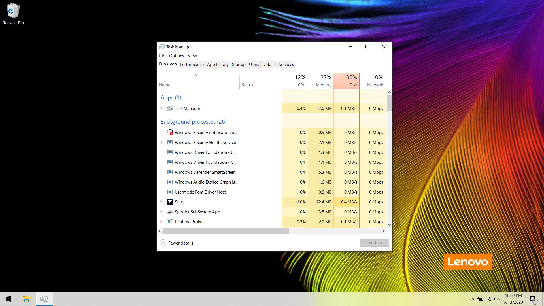
Task: Sort by the Memory column header
Action: (x=321, y=81)
